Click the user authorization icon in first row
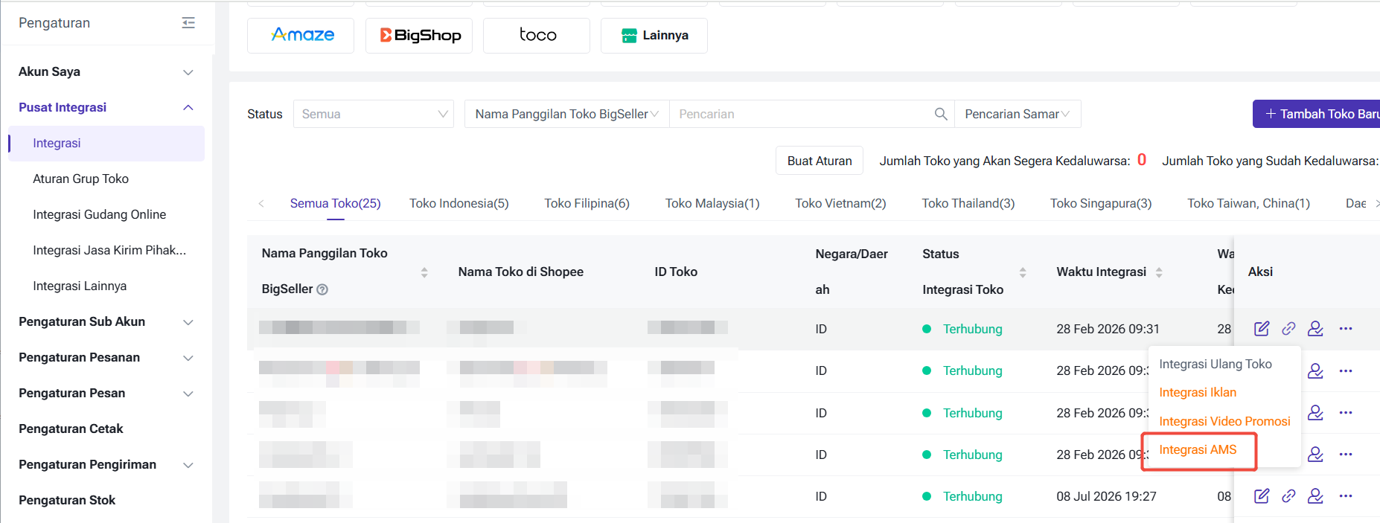The image size is (1380, 523). click(1315, 329)
